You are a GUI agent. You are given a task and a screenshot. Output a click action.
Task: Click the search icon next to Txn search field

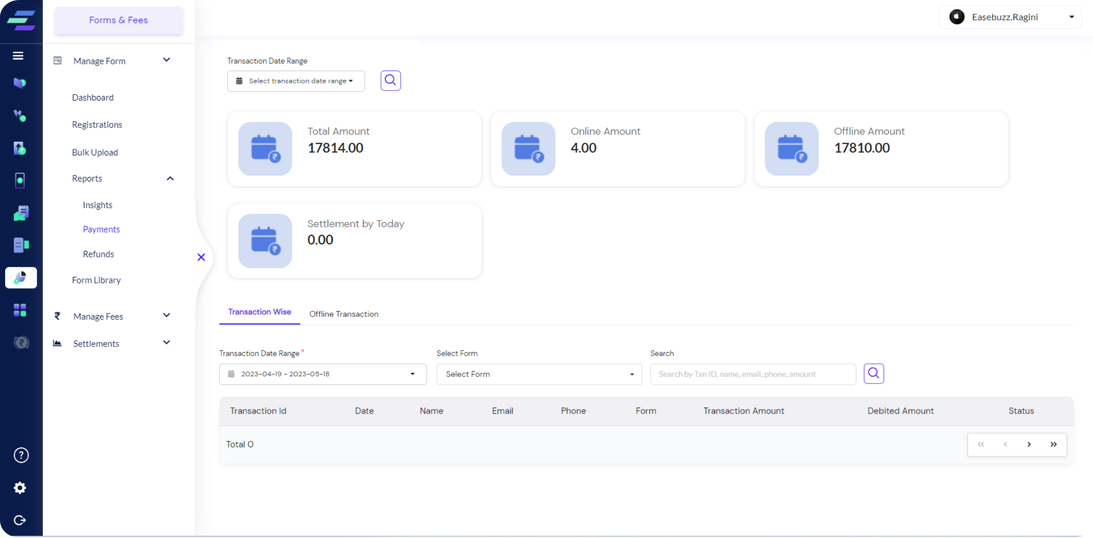pyautogui.click(x=873, y=373)
